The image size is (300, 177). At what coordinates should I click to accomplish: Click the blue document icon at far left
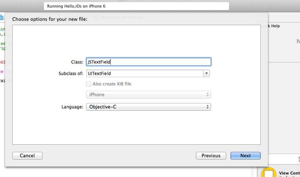pyautogui.click(x=1, y=18)
